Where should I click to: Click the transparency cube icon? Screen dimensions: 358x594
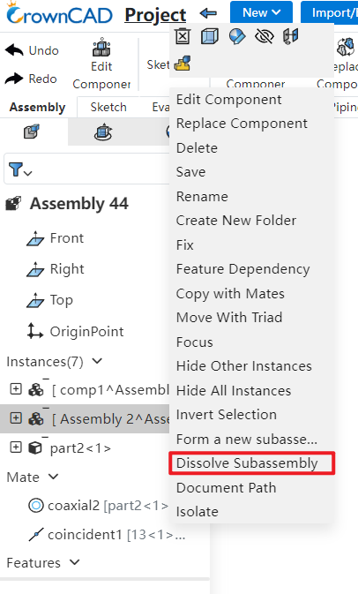coord(210,37)
